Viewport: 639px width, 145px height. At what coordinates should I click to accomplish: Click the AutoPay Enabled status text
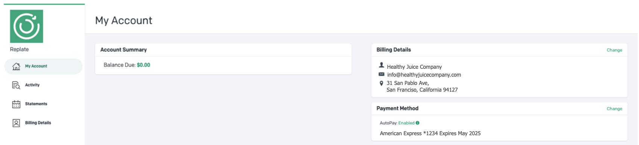406,123
